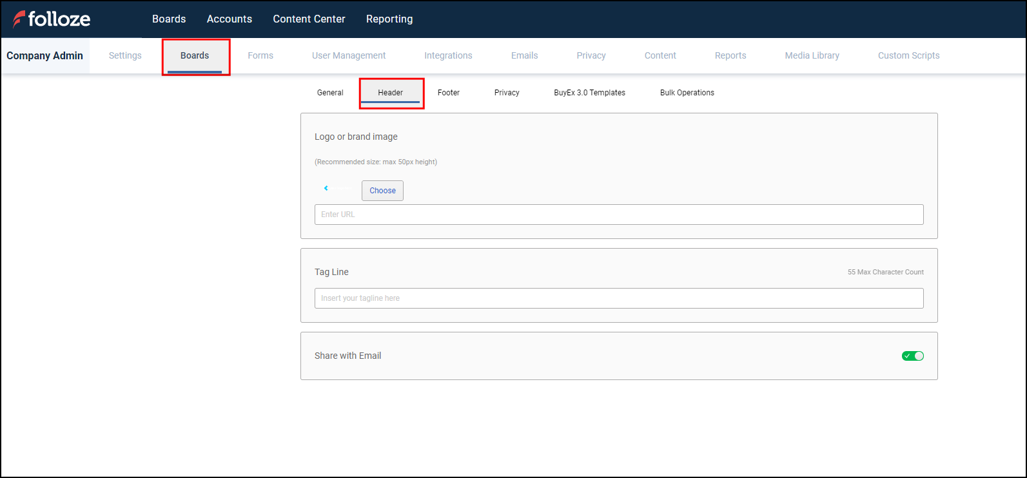Screen dimensions: 1027x478
Task: Select the Bulk Operations sub-tab
Action: [687, 93]
